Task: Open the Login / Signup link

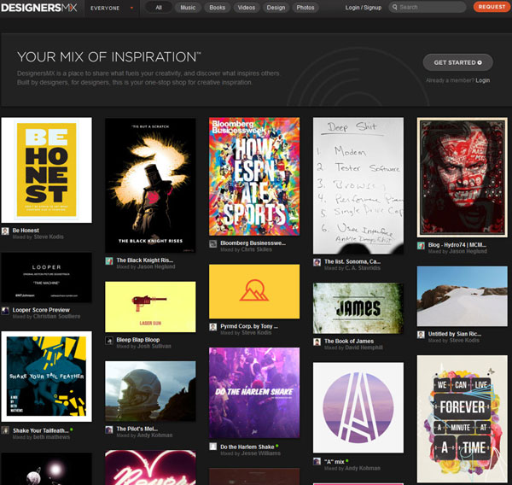Action: tap(364, 8)
